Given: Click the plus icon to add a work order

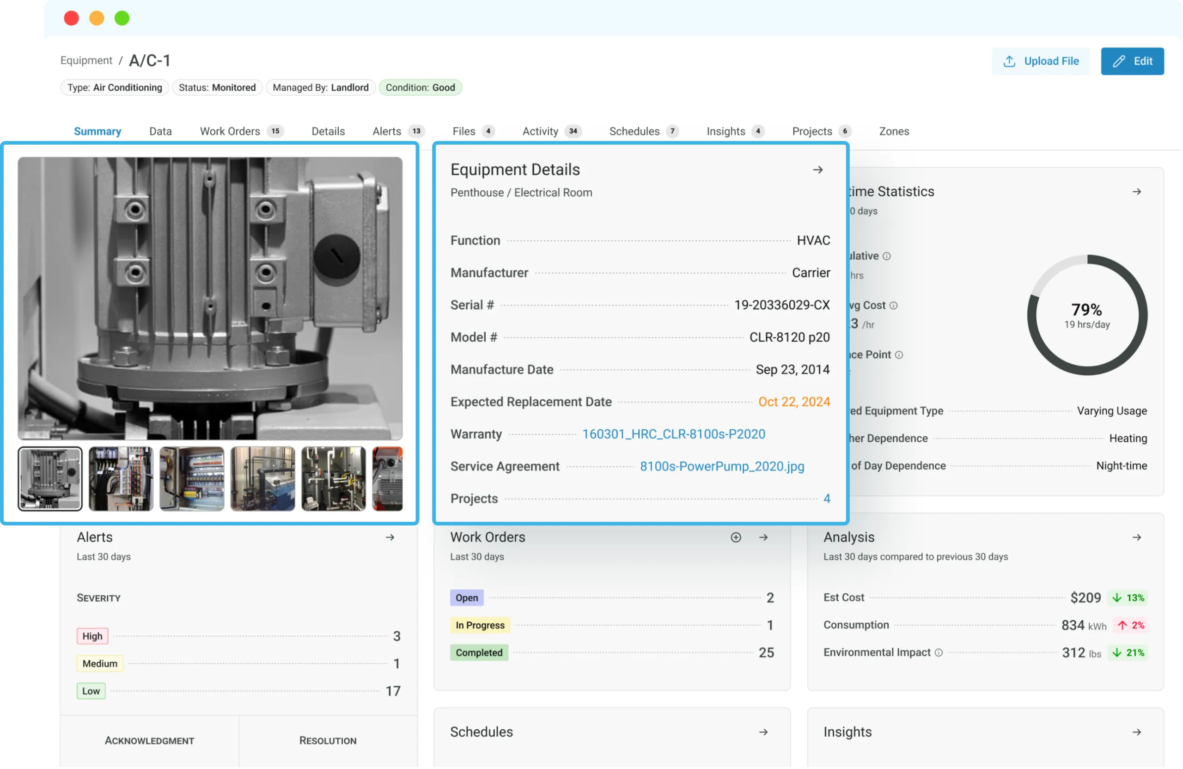Looking at the screenshot, I should pyautogui.click(x=736, y=537).
